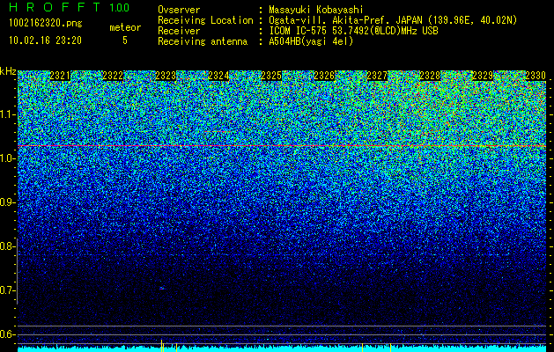Click the meteor count value 5
Screen dimensions: 554x352
pyautogui.click(x=125, y=40)
